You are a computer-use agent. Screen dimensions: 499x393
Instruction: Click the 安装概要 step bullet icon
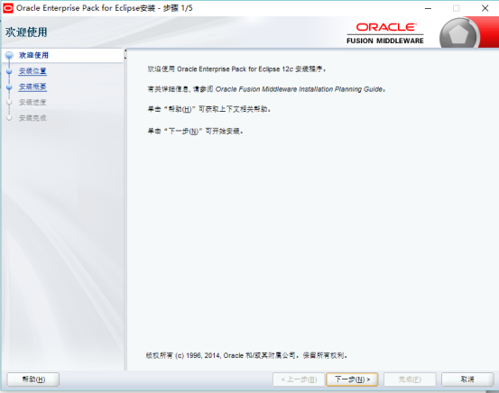tap(9, 87)
